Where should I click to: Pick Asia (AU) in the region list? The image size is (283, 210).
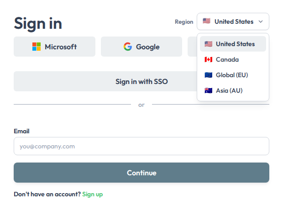(233, 90)
